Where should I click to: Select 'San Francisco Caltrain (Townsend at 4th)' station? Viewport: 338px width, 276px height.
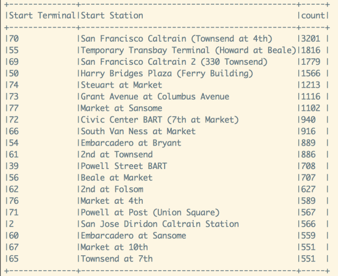pos(177,39)
